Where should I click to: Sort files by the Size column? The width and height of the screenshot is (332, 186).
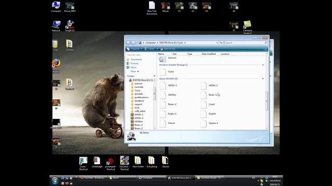(x=174, y=54)
